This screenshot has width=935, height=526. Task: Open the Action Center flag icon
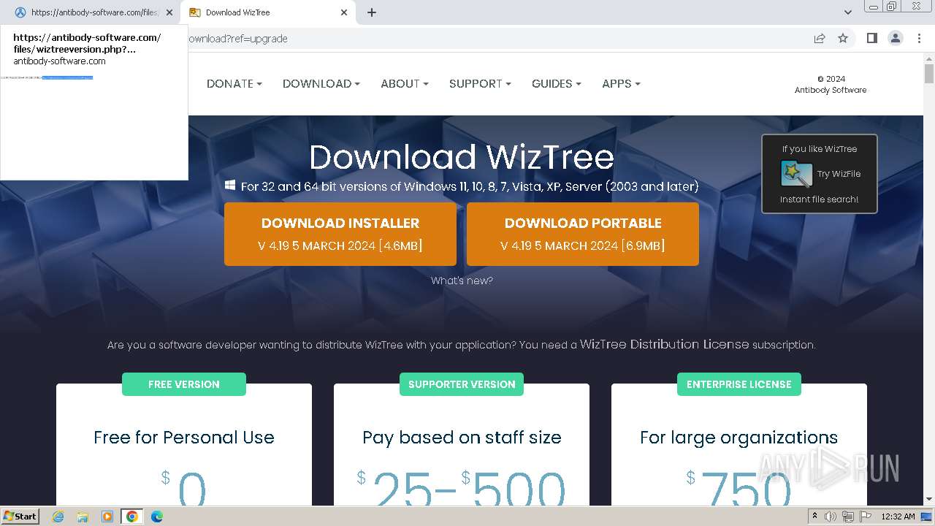pyautogui.click(x=865, y=517)
